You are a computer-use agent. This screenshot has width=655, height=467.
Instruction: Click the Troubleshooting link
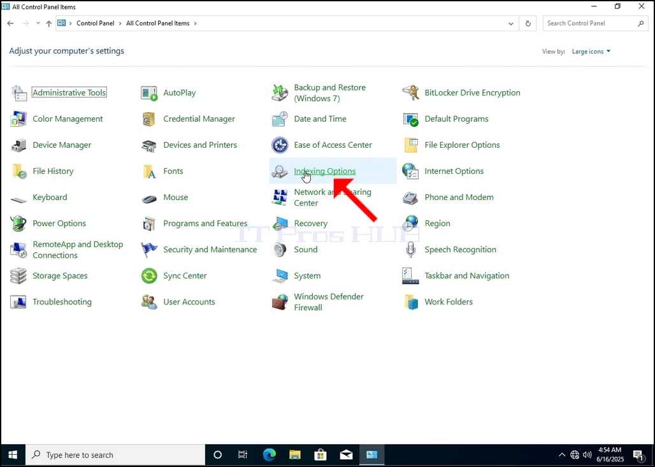(x=62, y=302)
